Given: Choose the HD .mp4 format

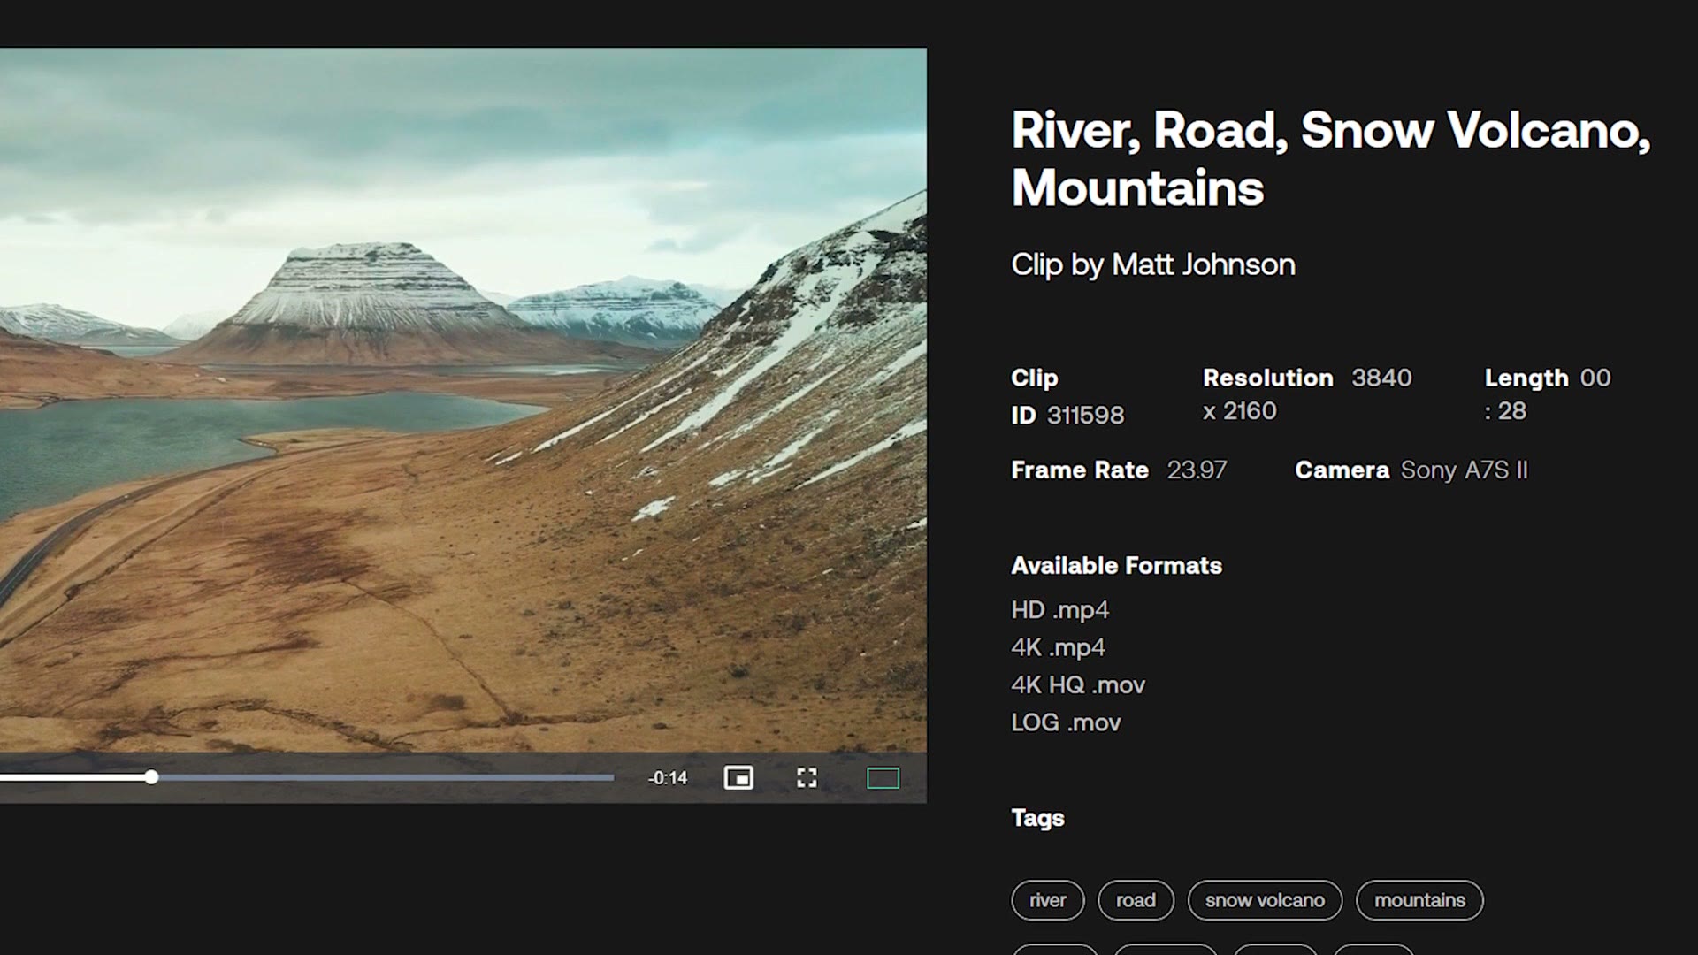Looking at the screenshot, I should pyautogui.click(x=1059, y=610).
